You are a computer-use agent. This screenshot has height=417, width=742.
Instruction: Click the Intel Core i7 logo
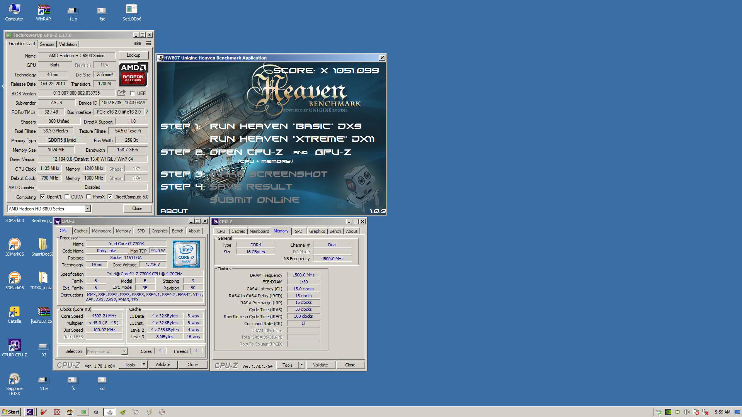186,254
